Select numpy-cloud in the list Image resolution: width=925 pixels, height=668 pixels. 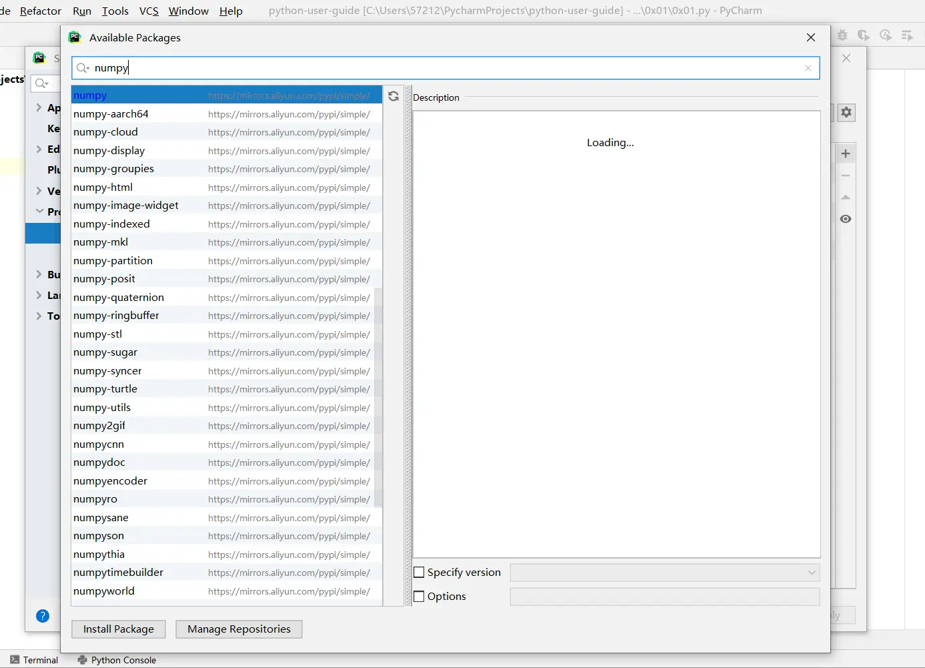click(x=227, y=132)
